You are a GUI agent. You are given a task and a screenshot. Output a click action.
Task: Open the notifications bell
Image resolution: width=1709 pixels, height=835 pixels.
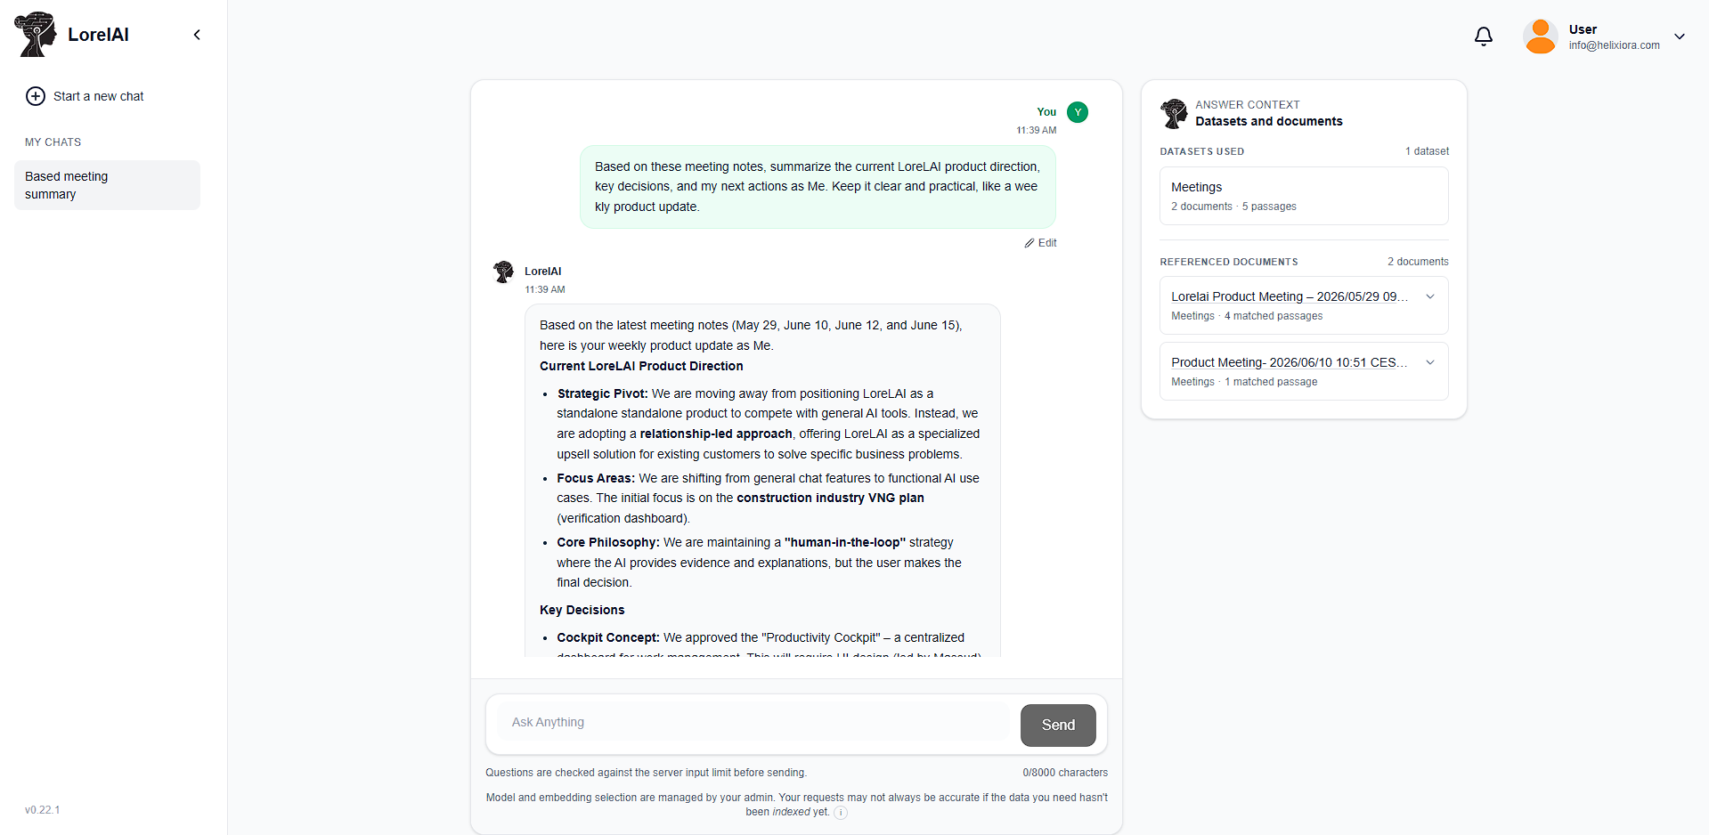(1483, 36)
